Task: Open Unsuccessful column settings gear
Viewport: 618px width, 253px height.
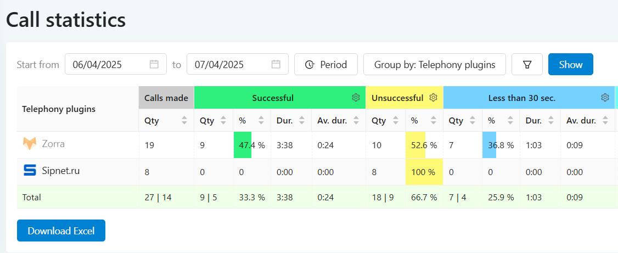Action: pyautogui.click(x=433, y=98)
